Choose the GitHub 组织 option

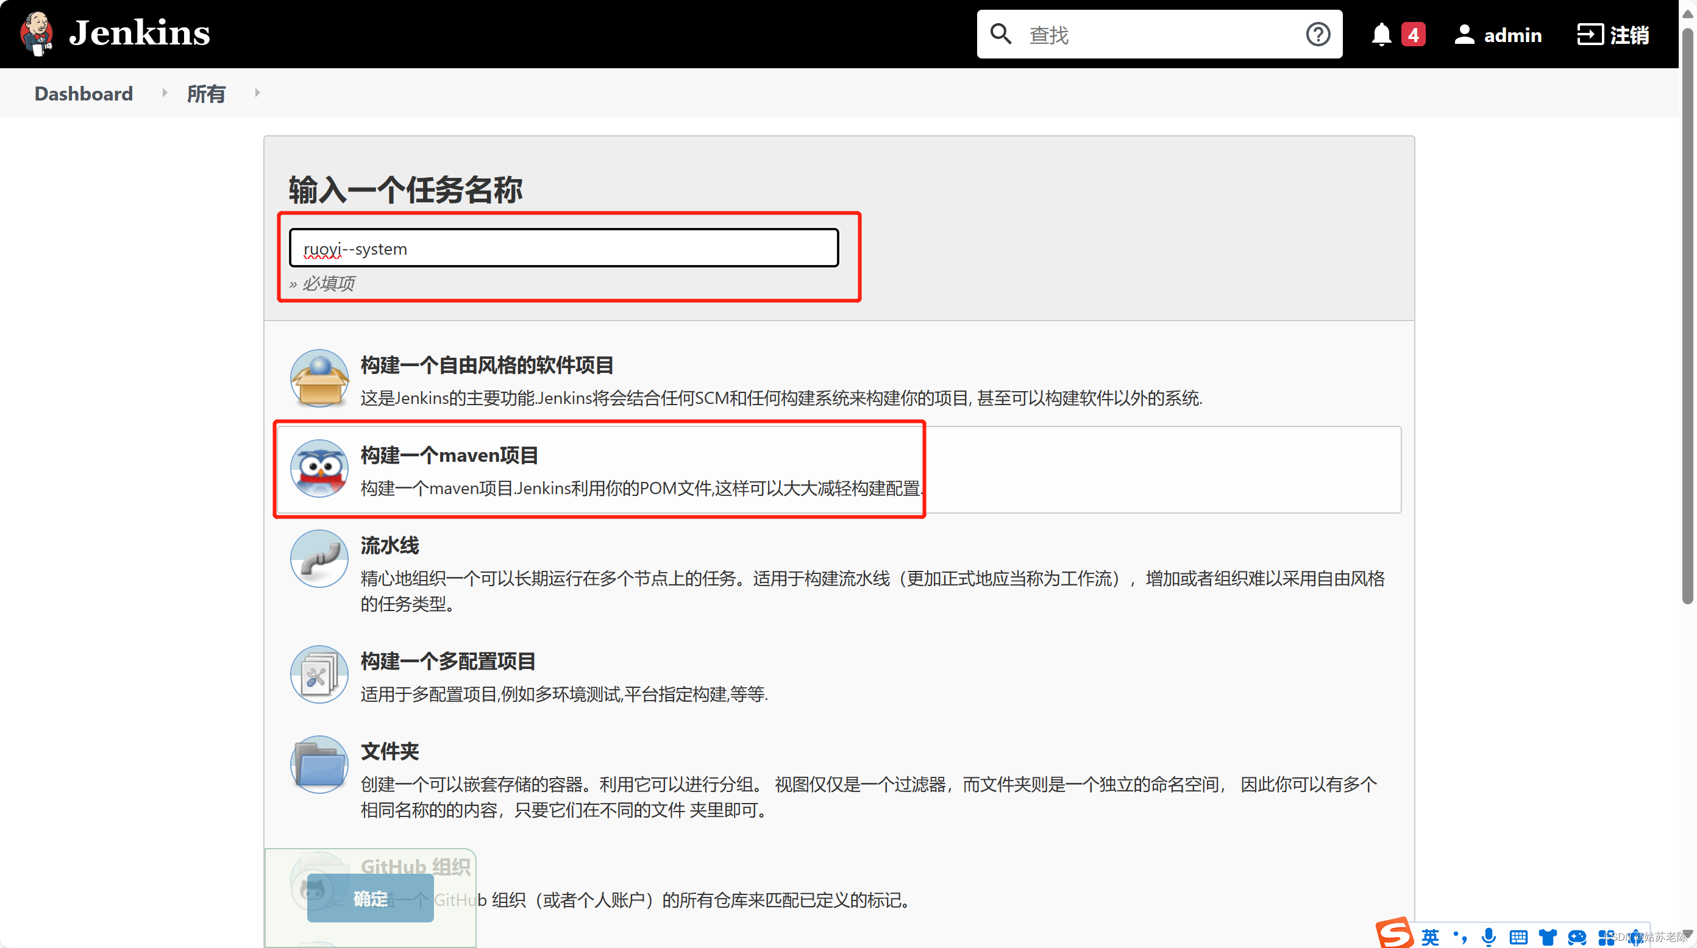(x=839, y=882)
